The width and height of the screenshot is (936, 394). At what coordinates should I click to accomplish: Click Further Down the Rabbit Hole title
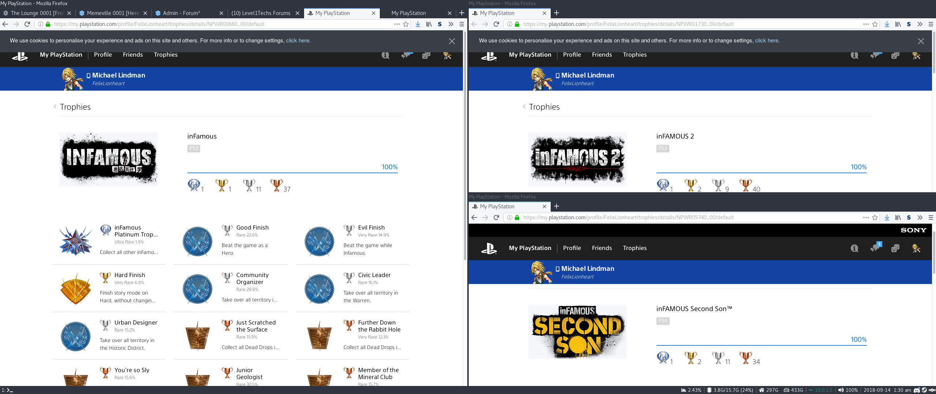point(379,326)
